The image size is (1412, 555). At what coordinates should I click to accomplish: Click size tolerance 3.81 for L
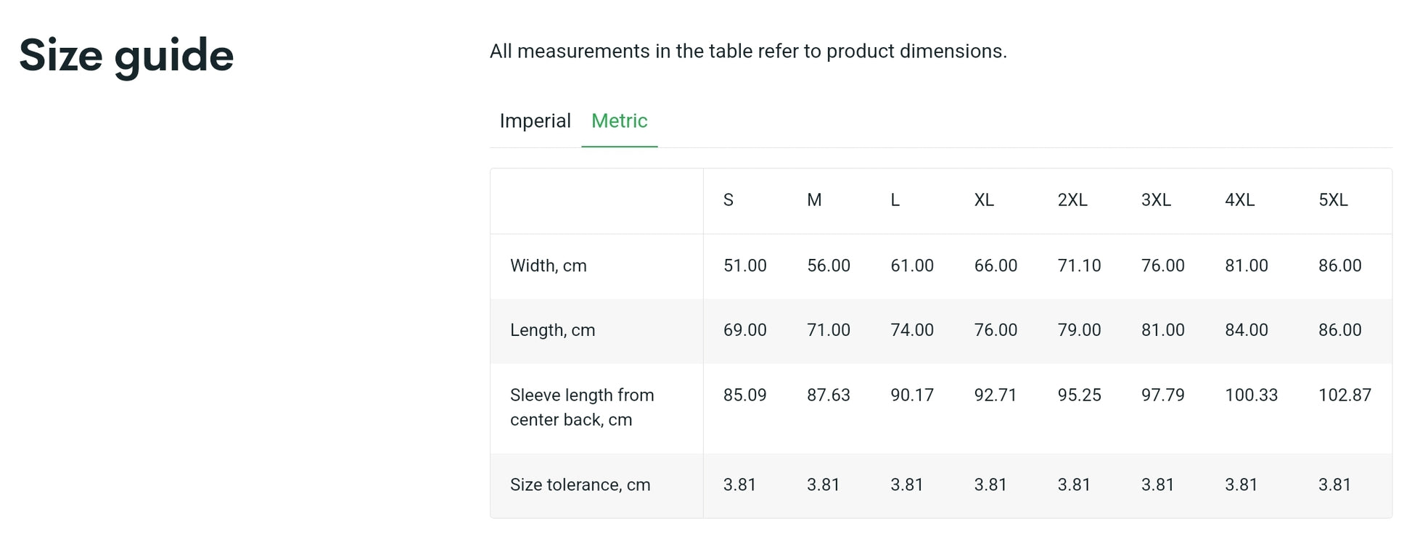[907, 485]
